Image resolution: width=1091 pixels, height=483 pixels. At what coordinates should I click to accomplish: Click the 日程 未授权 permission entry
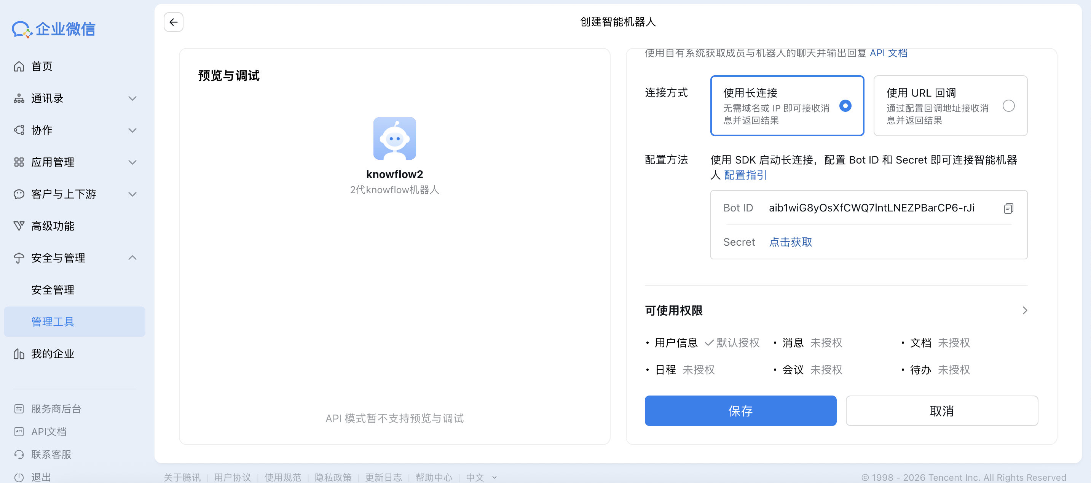680,370
